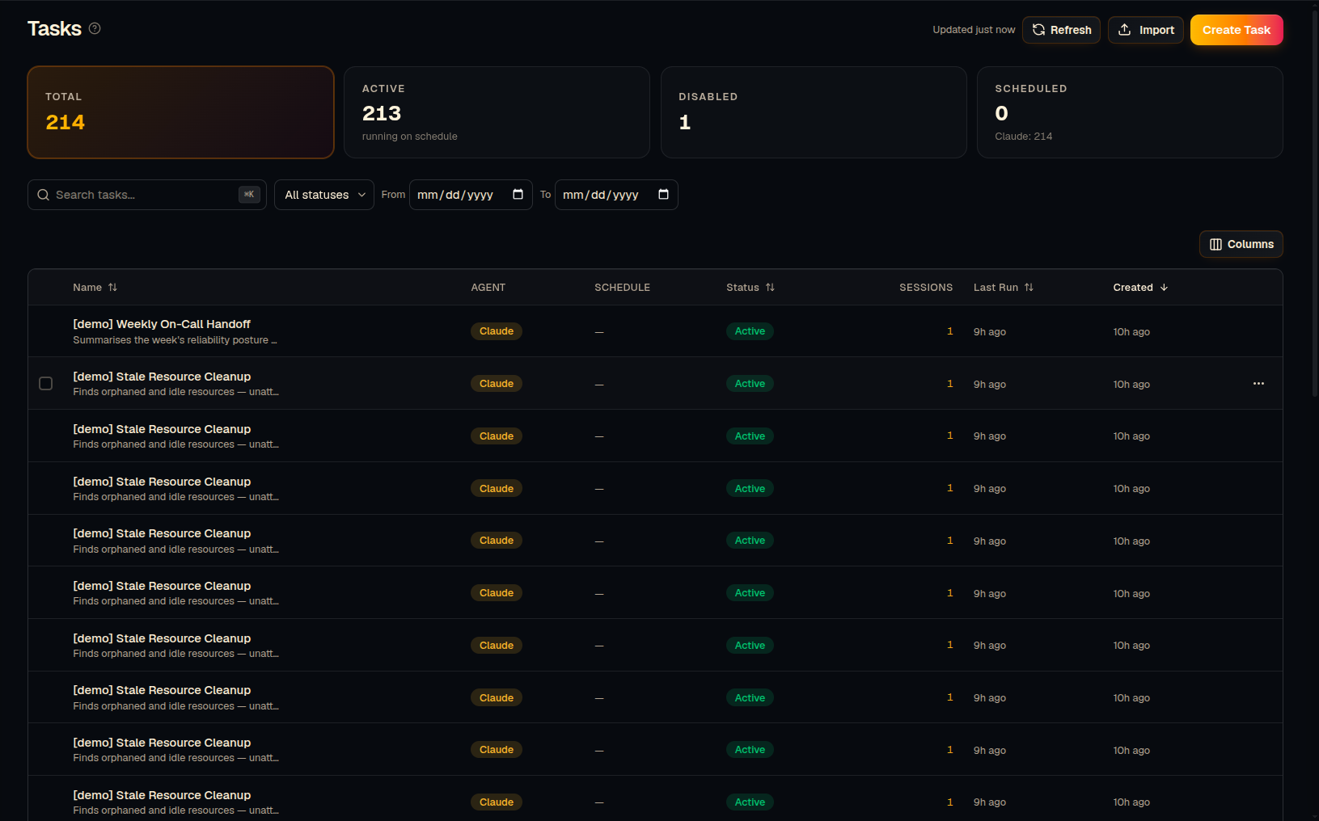
Task: Click the AGENT column header
Action: click(x=488, y=288)
